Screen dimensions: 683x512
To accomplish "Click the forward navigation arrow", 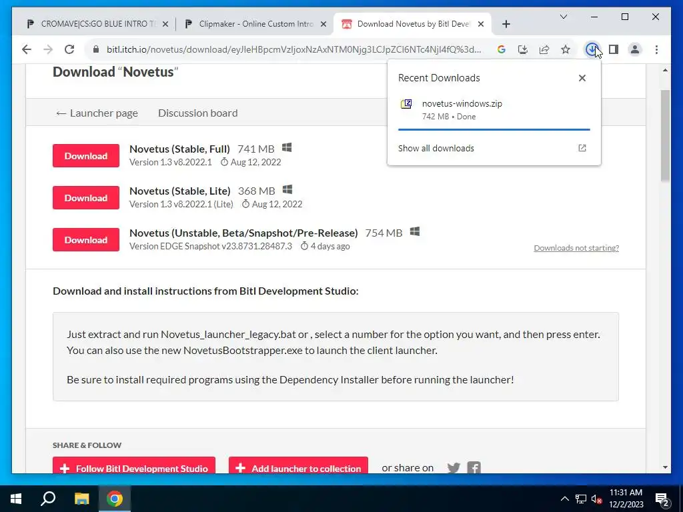I will pos(48,49).
